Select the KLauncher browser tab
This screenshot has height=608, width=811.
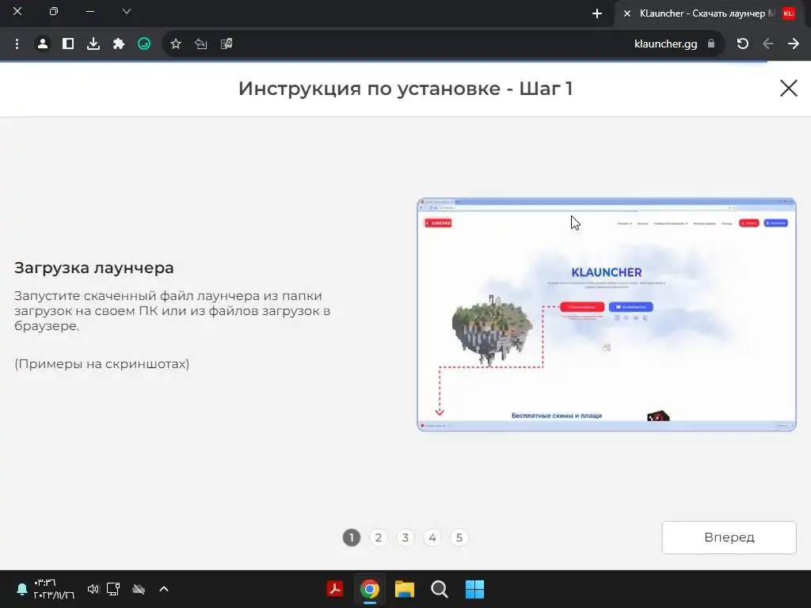707,13
